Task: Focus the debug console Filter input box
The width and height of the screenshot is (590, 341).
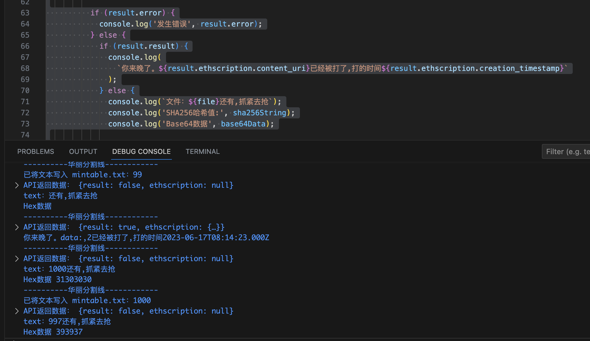Action: 567,152
